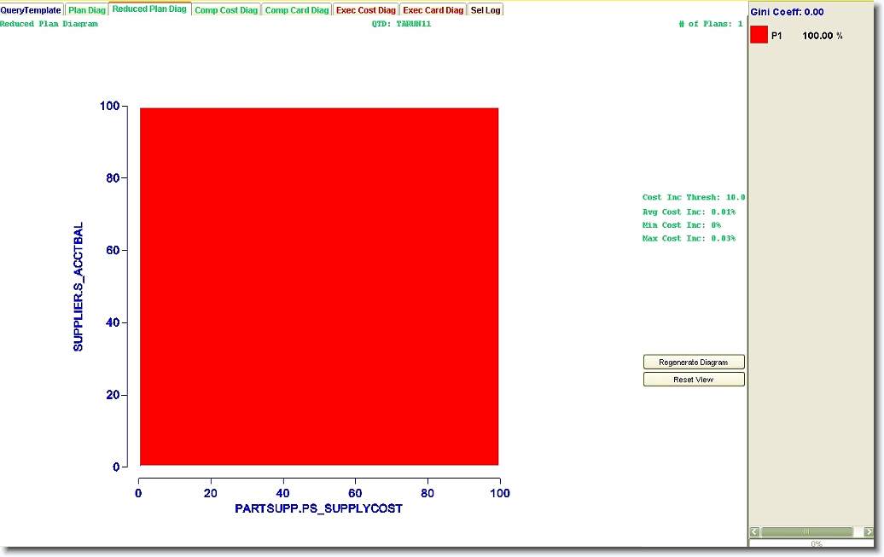
Task: Select the P1 plan label in legend
Action: (776, 36)
